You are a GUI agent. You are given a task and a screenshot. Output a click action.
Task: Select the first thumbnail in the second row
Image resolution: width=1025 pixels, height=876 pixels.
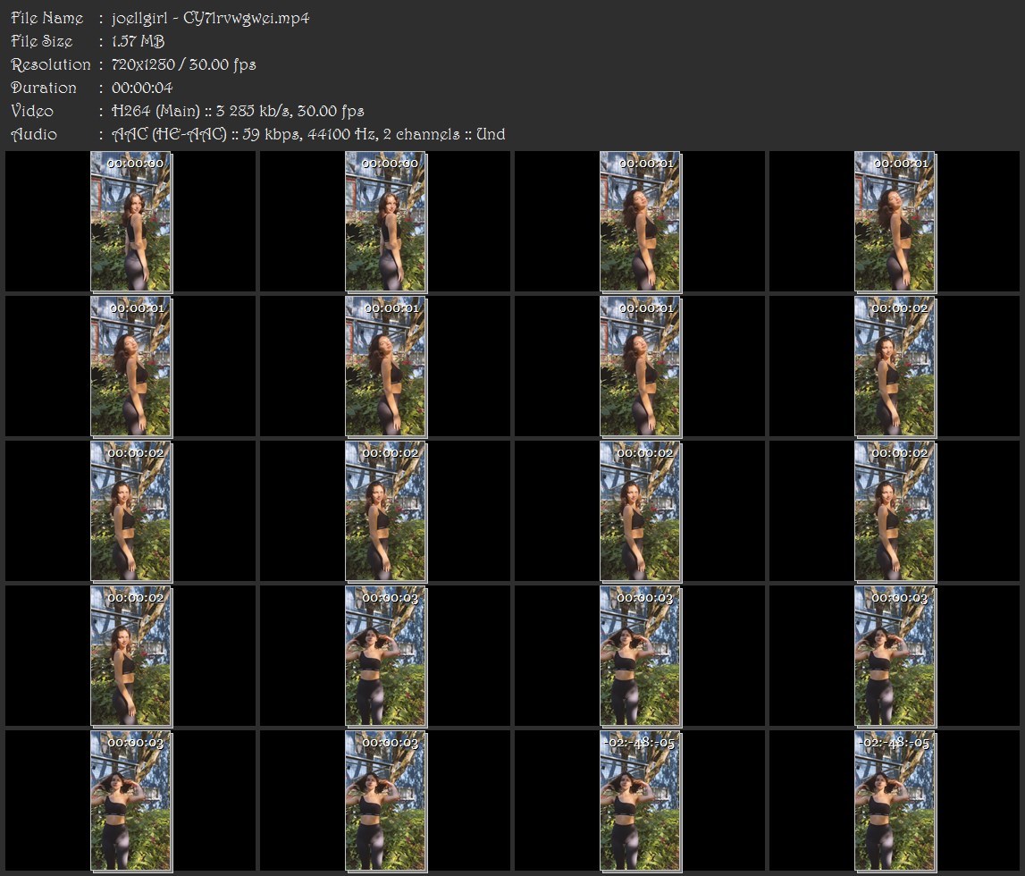(130, 366)
